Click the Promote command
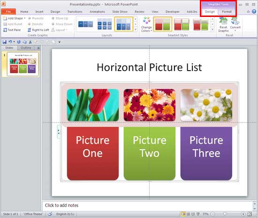 [x=36, y=18]
